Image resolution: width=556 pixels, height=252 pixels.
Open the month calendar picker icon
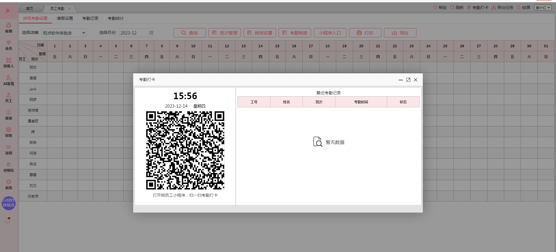point(151,33)
